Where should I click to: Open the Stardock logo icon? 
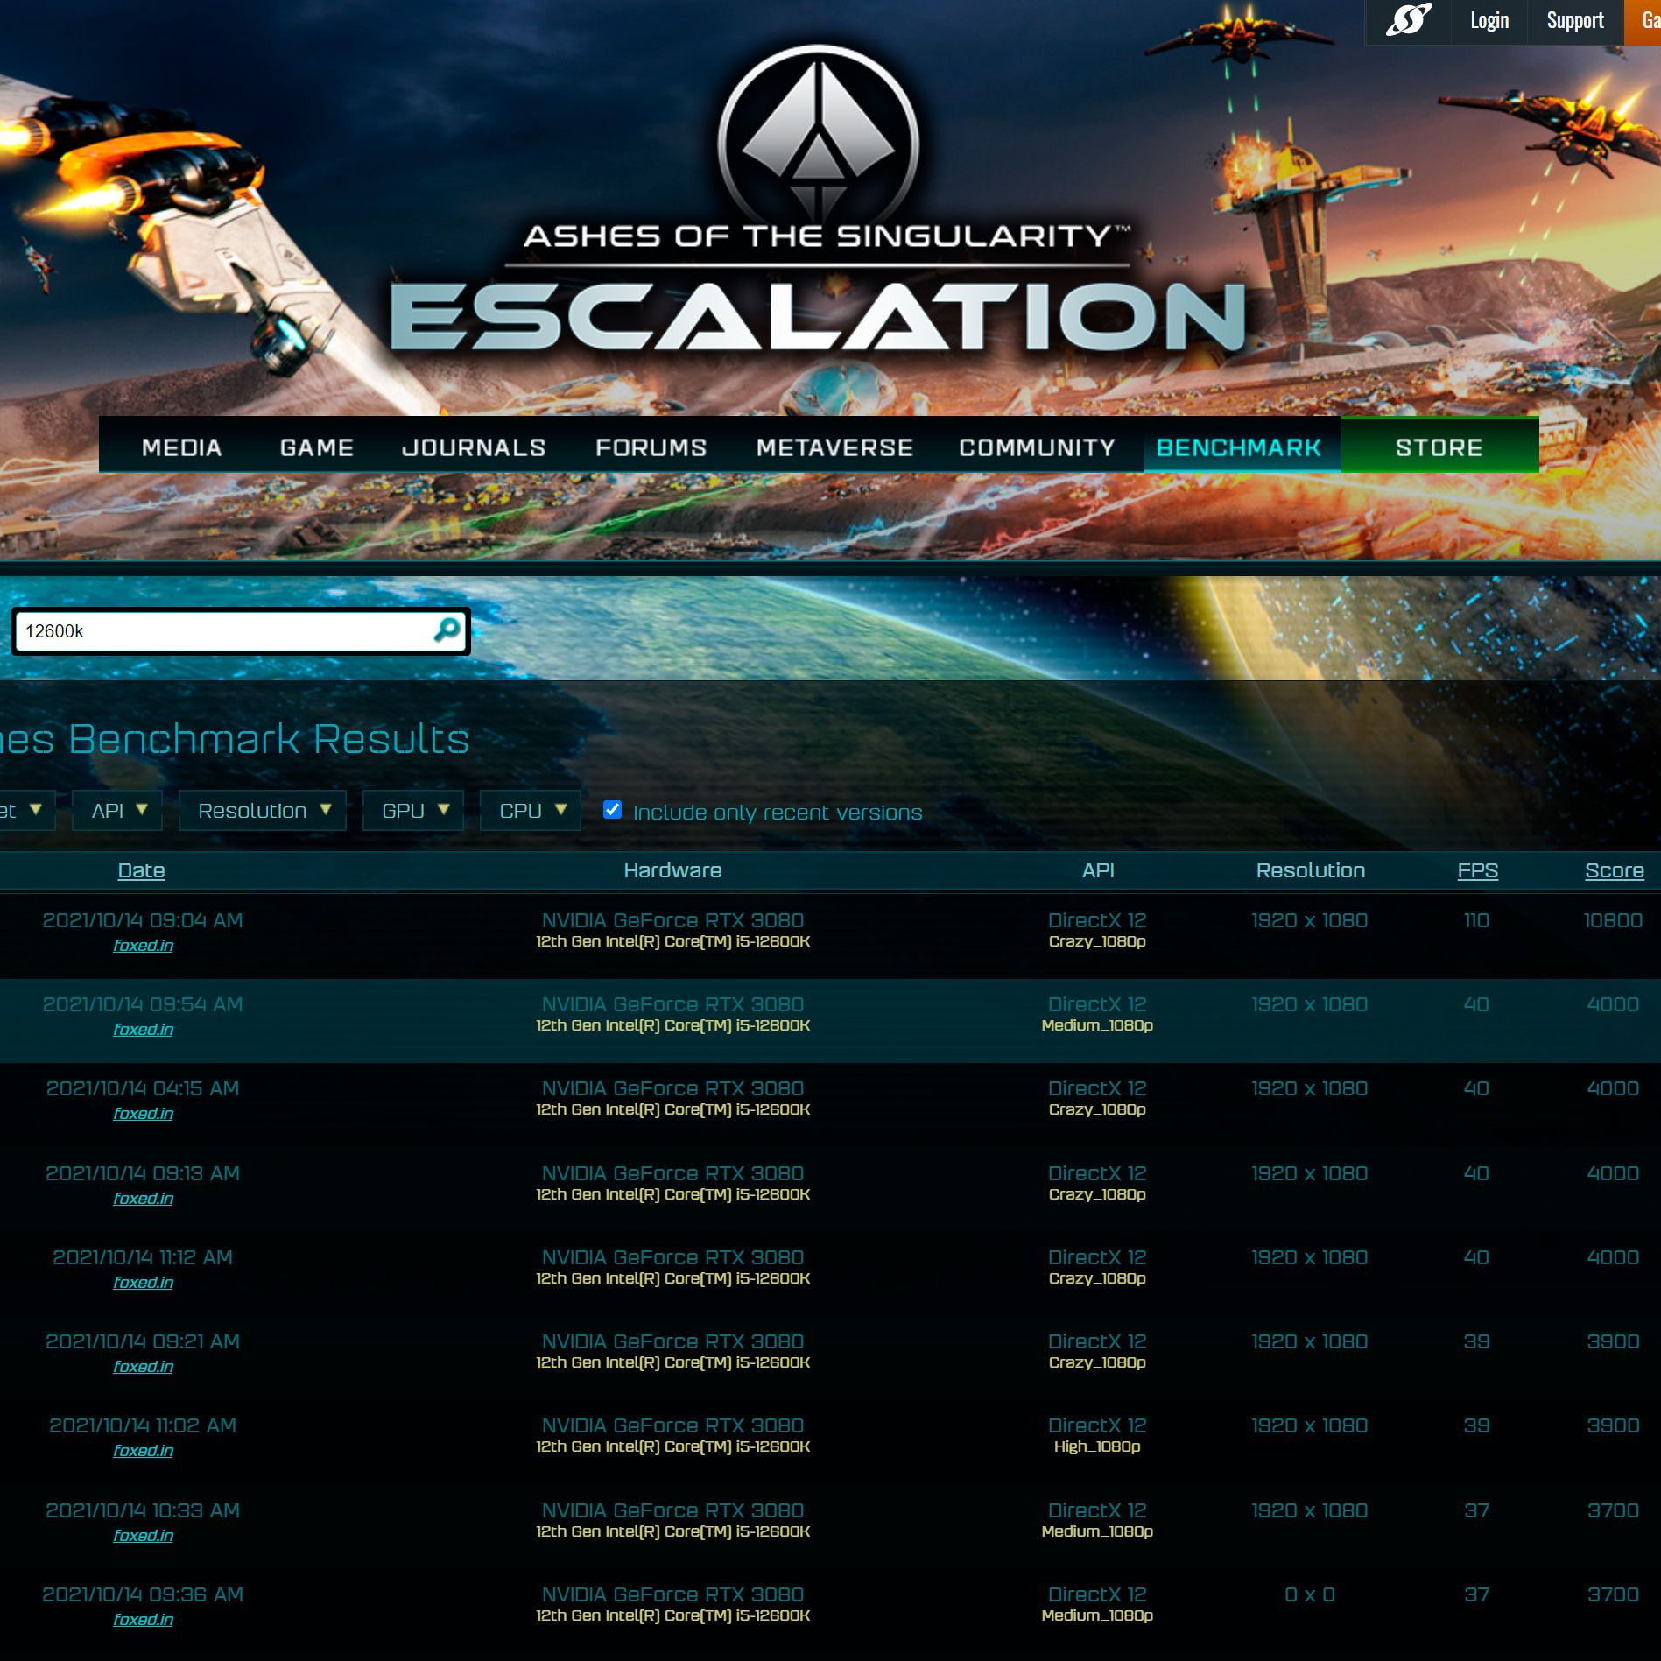tap(1409, 20)
